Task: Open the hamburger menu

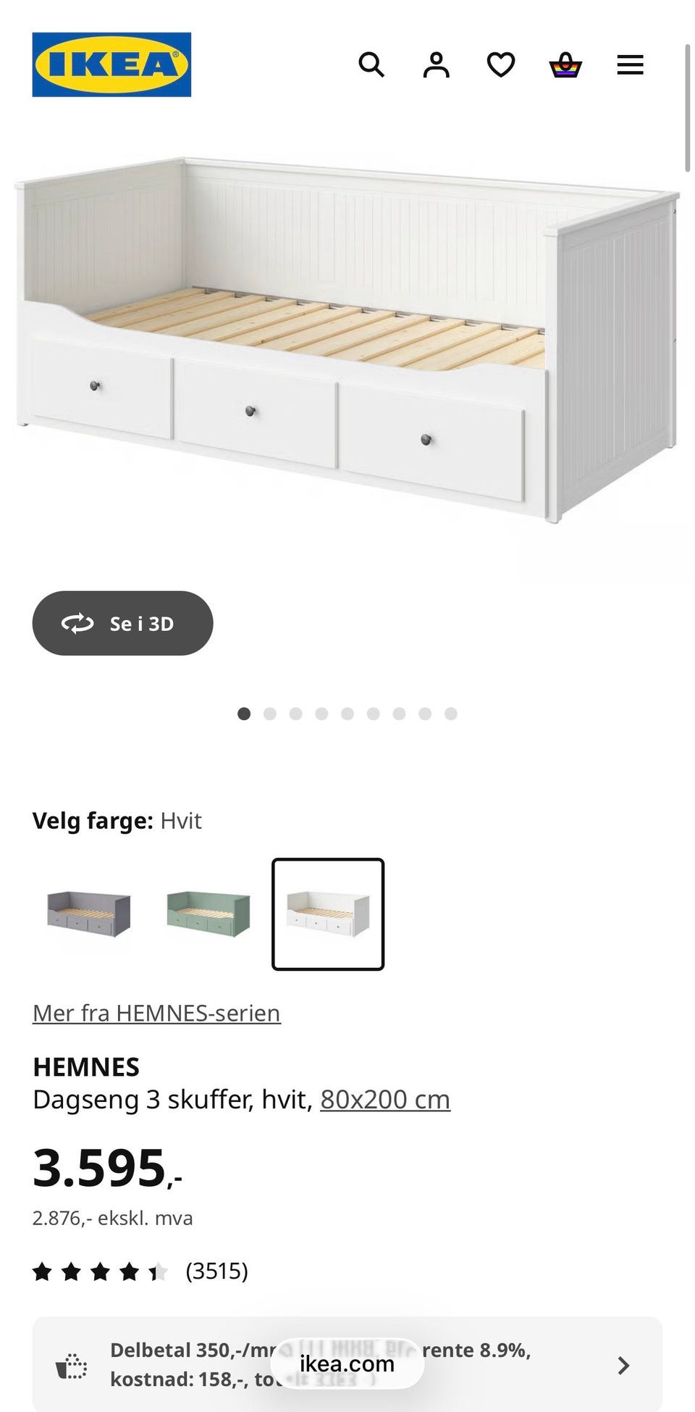Action: (630, 64)
